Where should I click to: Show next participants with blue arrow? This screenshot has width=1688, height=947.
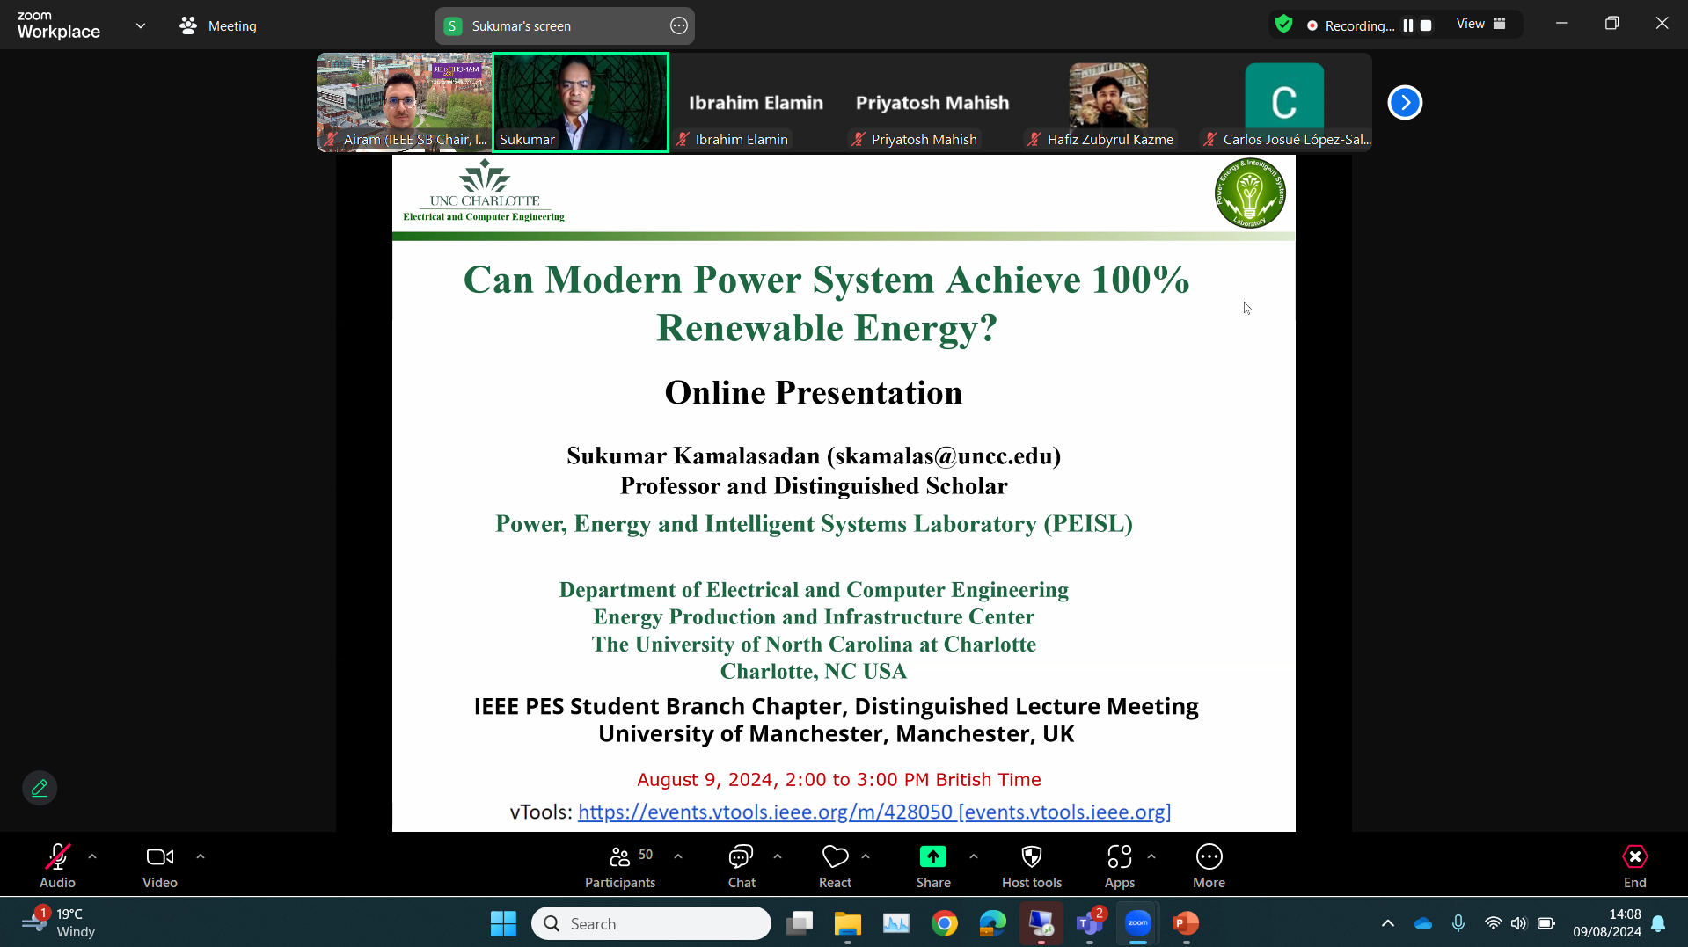click(x=1405, y=103)
